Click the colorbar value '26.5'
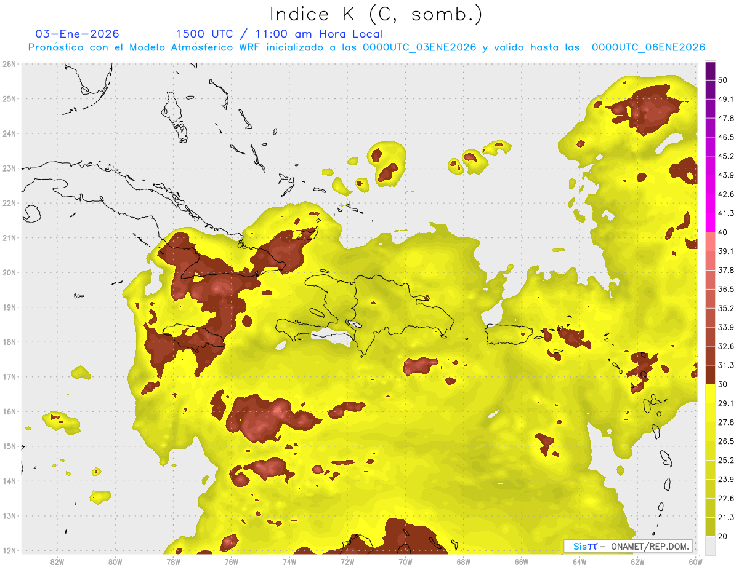 coord(725,441)
